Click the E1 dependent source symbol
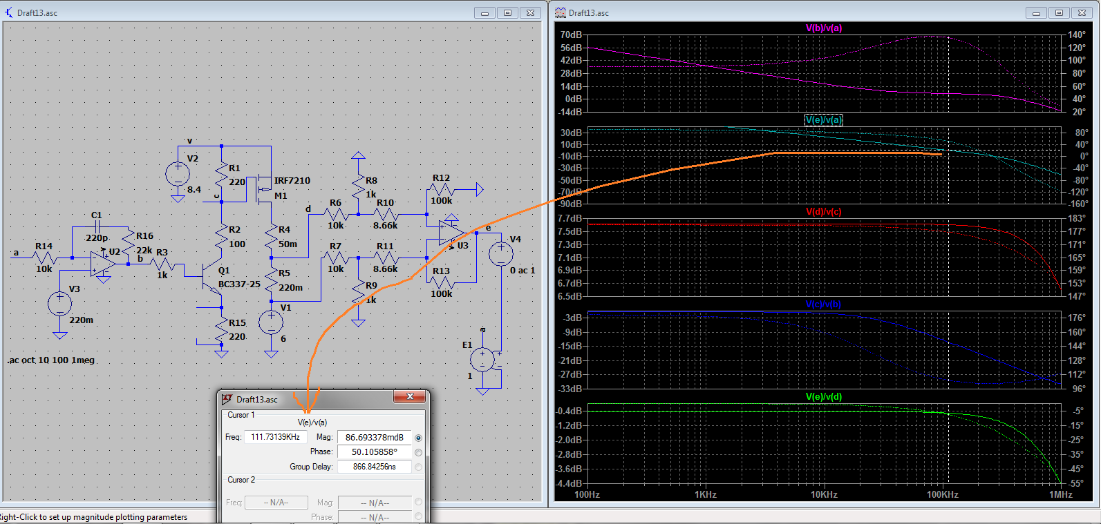 [x=483, y=360]
